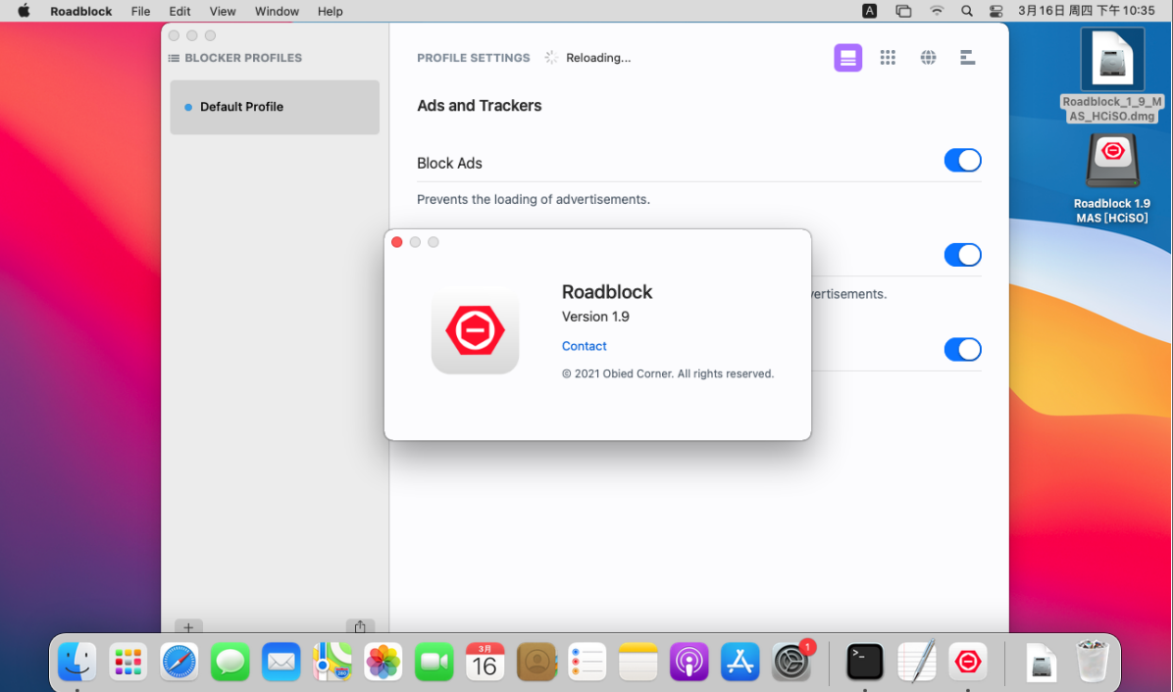Click 'Prevents the loading of advertisements.' text

(534, 200)
